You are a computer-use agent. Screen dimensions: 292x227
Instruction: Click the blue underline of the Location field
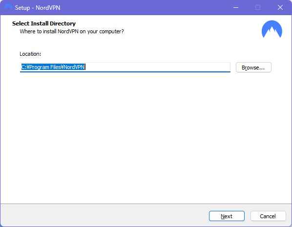pos(125,71)
